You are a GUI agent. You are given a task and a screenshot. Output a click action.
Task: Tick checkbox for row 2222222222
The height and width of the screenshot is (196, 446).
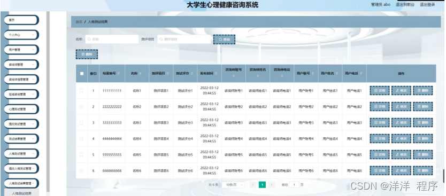point(82,107)
